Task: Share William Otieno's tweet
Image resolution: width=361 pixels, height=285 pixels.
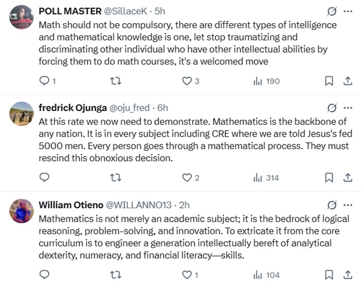Action: [348, 275]
